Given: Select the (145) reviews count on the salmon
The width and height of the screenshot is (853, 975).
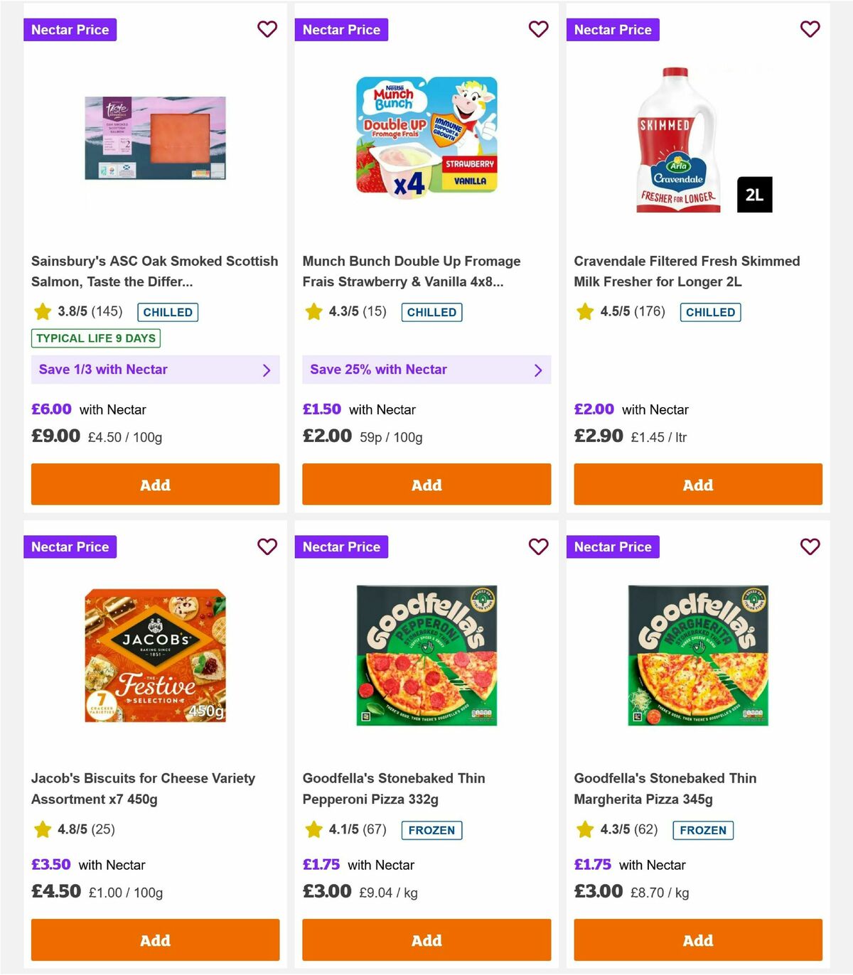Looking at the screenshot, I should point(105,311).
